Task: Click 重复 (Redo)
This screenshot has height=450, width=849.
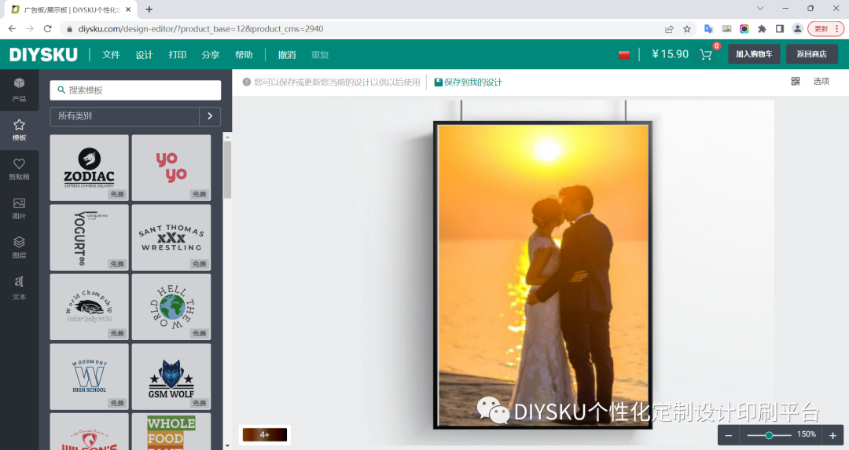Action: click(x=320, y=55)
